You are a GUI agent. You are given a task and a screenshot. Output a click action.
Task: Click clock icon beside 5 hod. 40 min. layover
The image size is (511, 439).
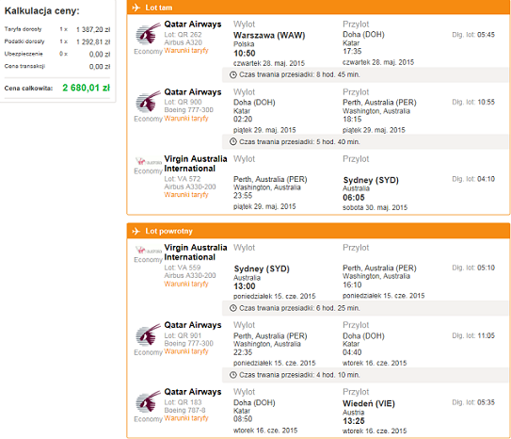pos(233,142)
